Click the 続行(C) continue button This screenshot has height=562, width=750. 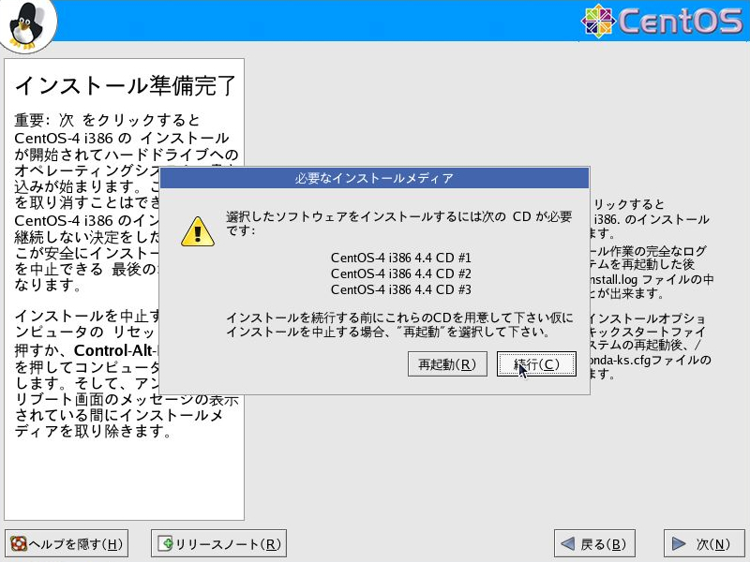(536, 364)
